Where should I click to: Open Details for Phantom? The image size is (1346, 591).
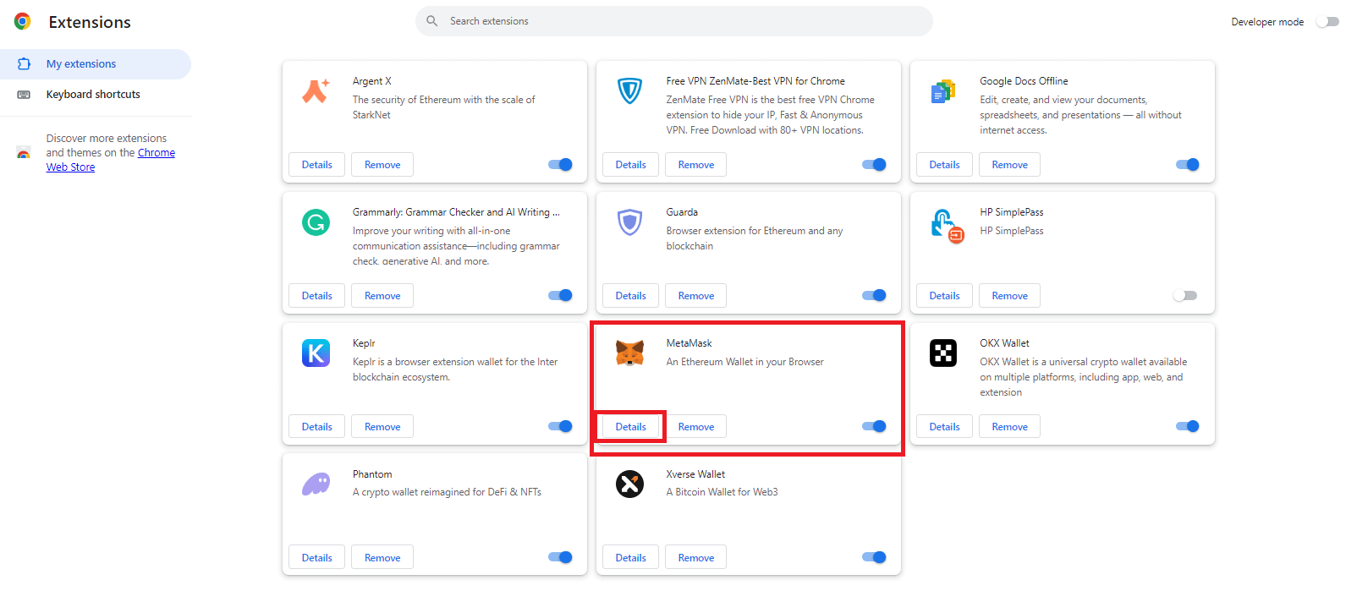click(317, 558)
